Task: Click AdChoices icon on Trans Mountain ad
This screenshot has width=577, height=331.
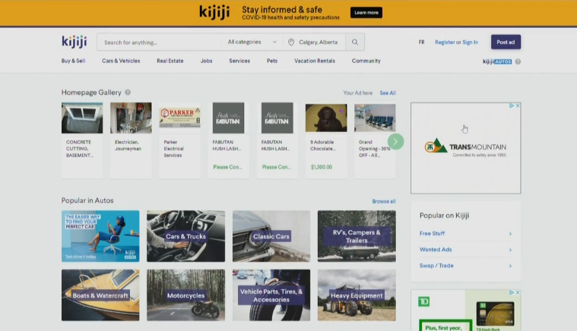Action: click(x=512, y=106)
